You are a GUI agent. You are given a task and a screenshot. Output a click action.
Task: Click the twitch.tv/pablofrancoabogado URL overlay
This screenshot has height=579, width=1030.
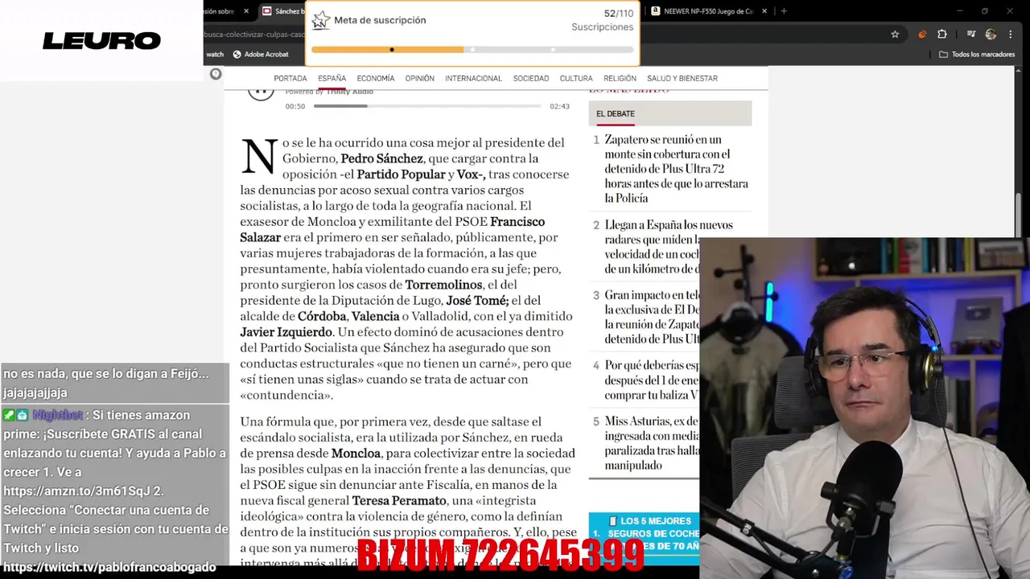click(x=109, y=567)
